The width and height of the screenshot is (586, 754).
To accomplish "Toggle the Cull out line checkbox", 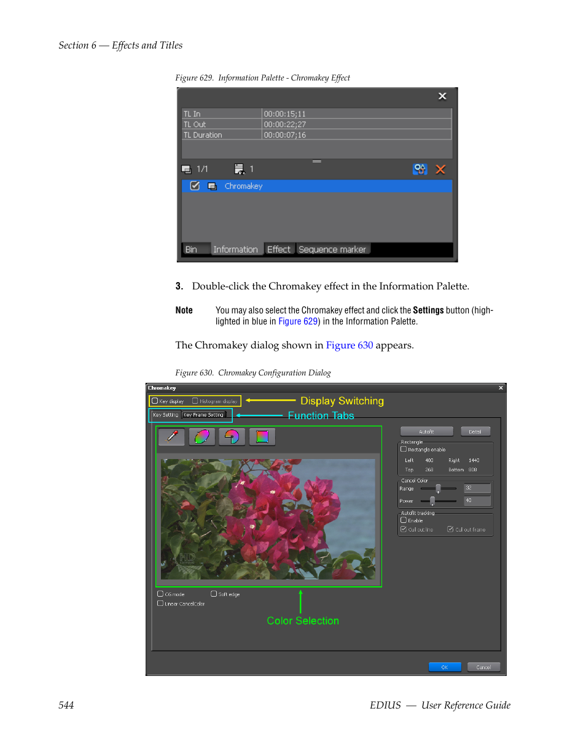I will pyautogui.click(x=404, y=529).
